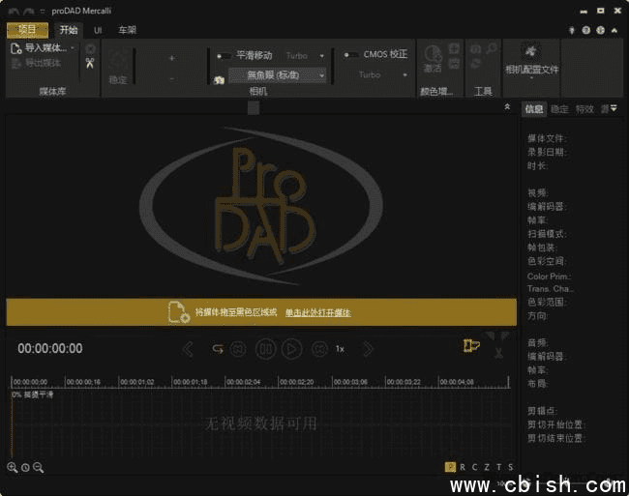
Task: Go to next frame with right chevron
Action: click(x=368, y=349)
